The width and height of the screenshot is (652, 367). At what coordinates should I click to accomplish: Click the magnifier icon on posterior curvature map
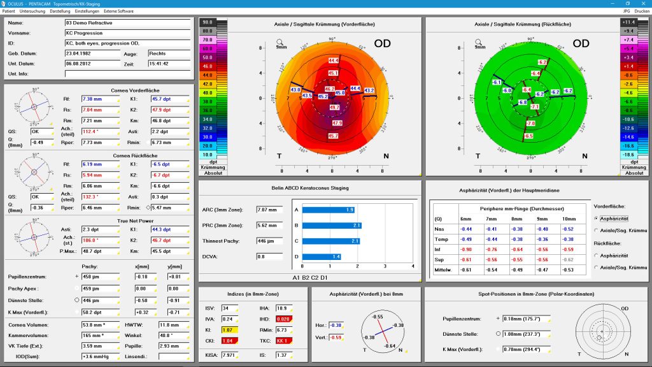tap(479, 42)
